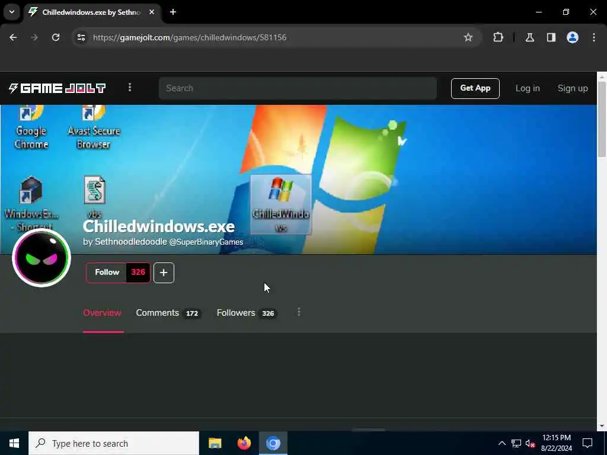Switch to the Comments tab
Viewport: 607px width, 455px height.
tap(168, 313)
